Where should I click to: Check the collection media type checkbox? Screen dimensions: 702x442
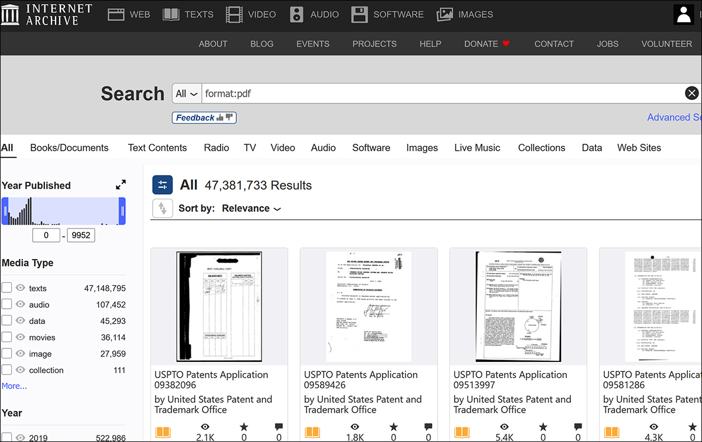[x=7, y=370]
